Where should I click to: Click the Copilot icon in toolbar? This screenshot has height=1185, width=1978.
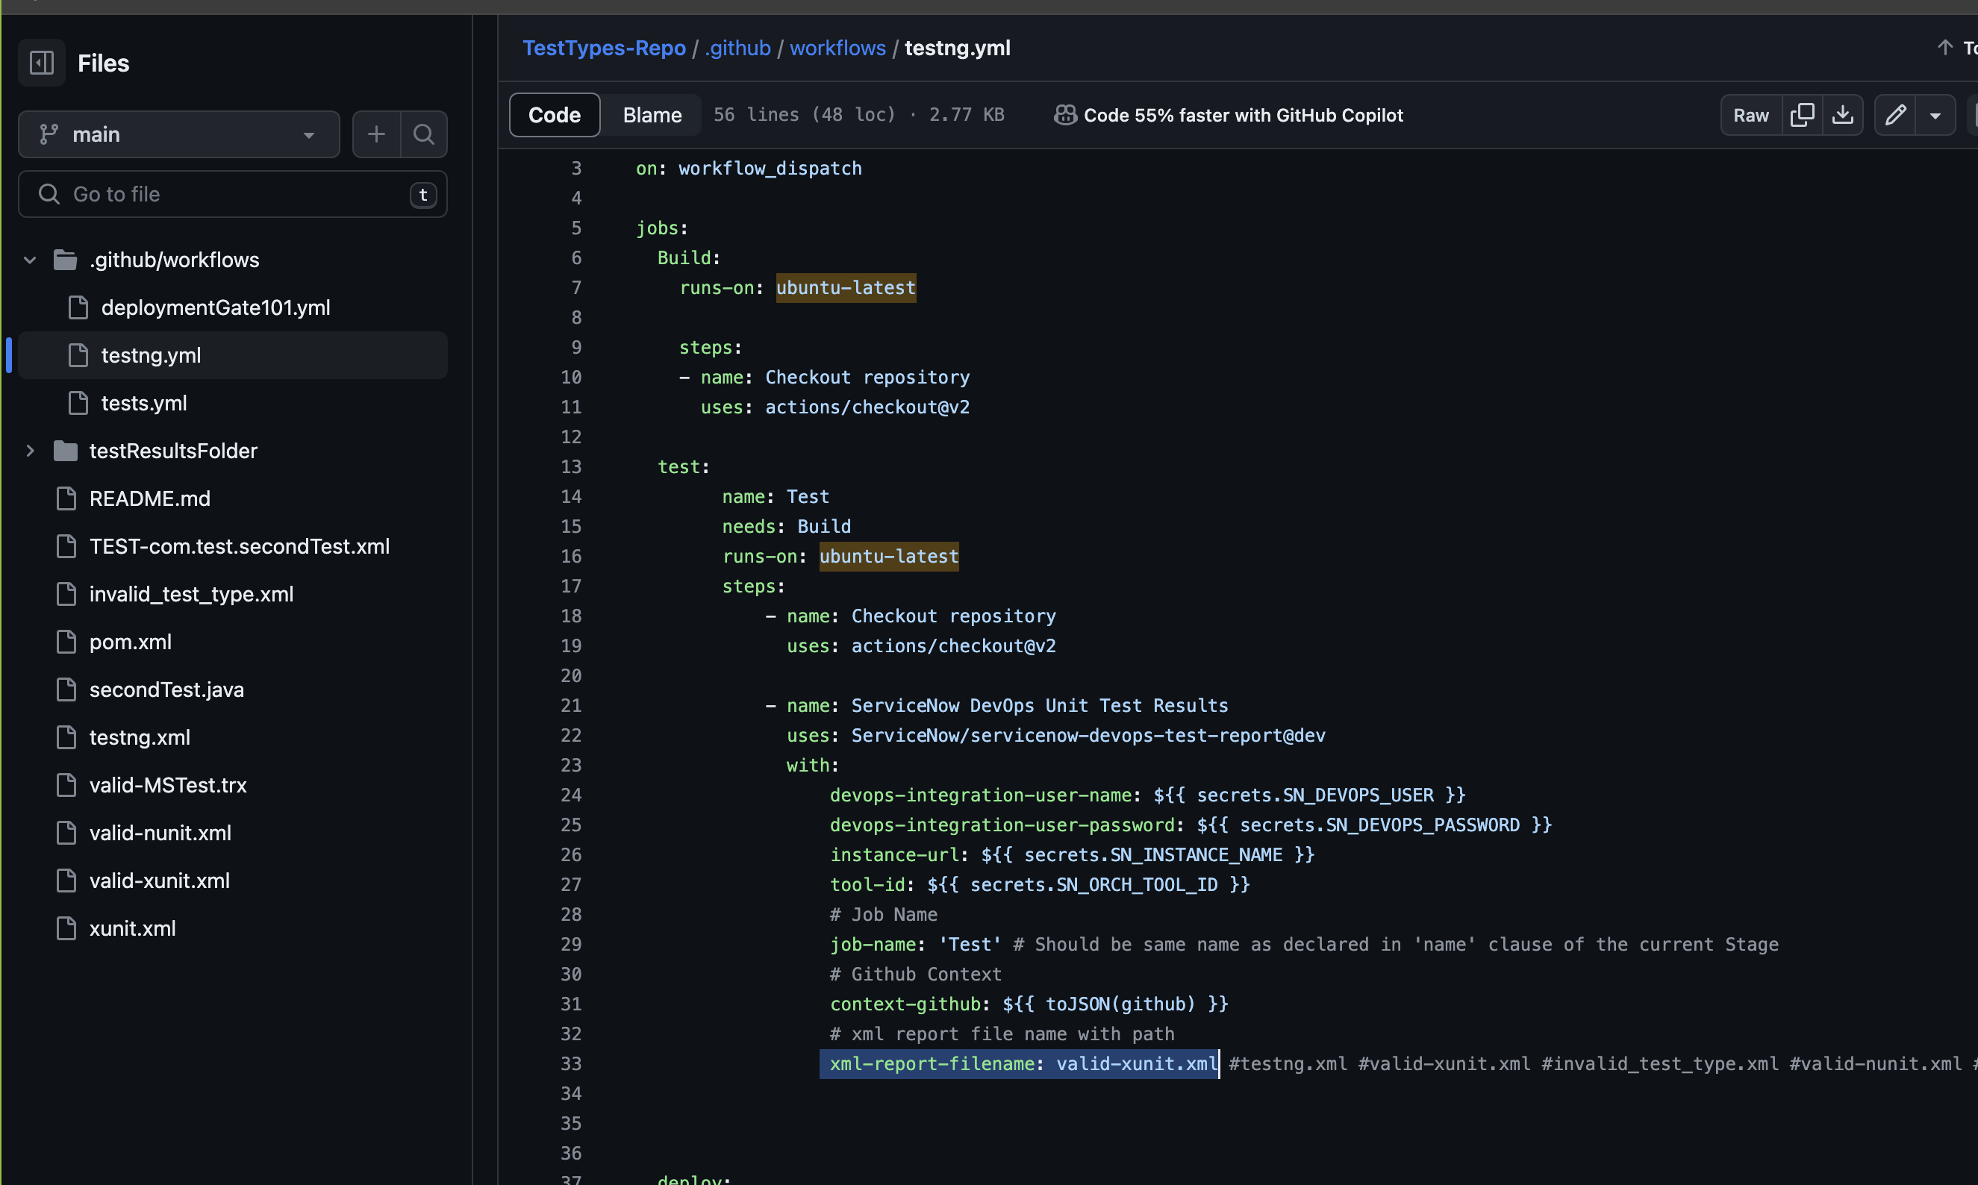1064,115
